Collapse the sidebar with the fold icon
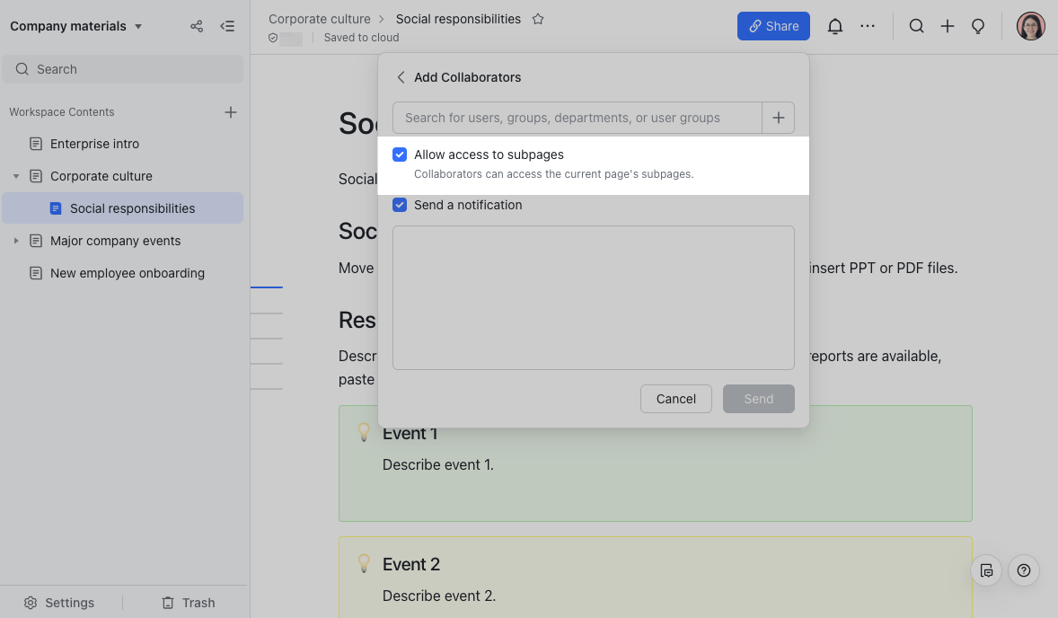The height and width of the screenshot is (618, 1058). (228, 26)
